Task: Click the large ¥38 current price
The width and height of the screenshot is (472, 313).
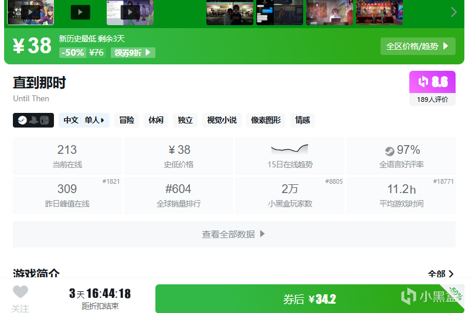Action: click(x=32, y=46)
